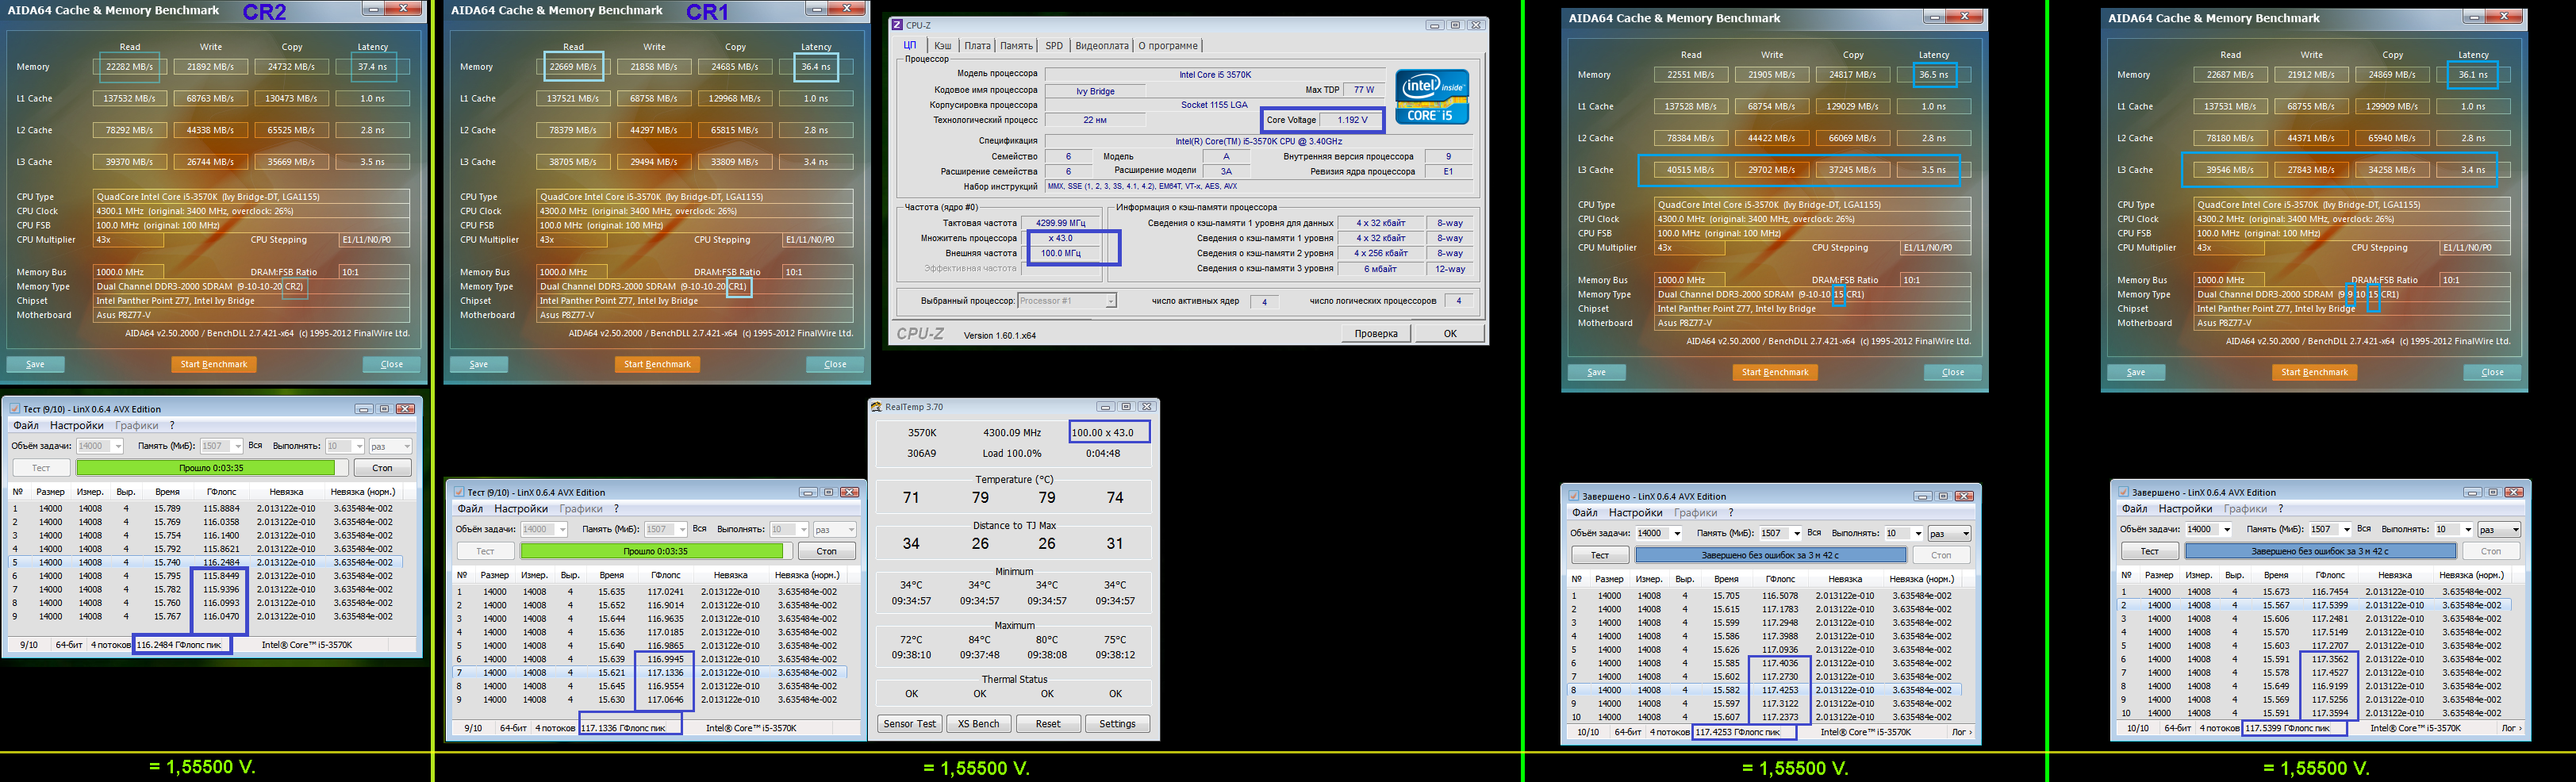
Task: Click Start Benchmark in AIDA64 window with 36.5 ns latency
Action: [x=1775, y=373]
